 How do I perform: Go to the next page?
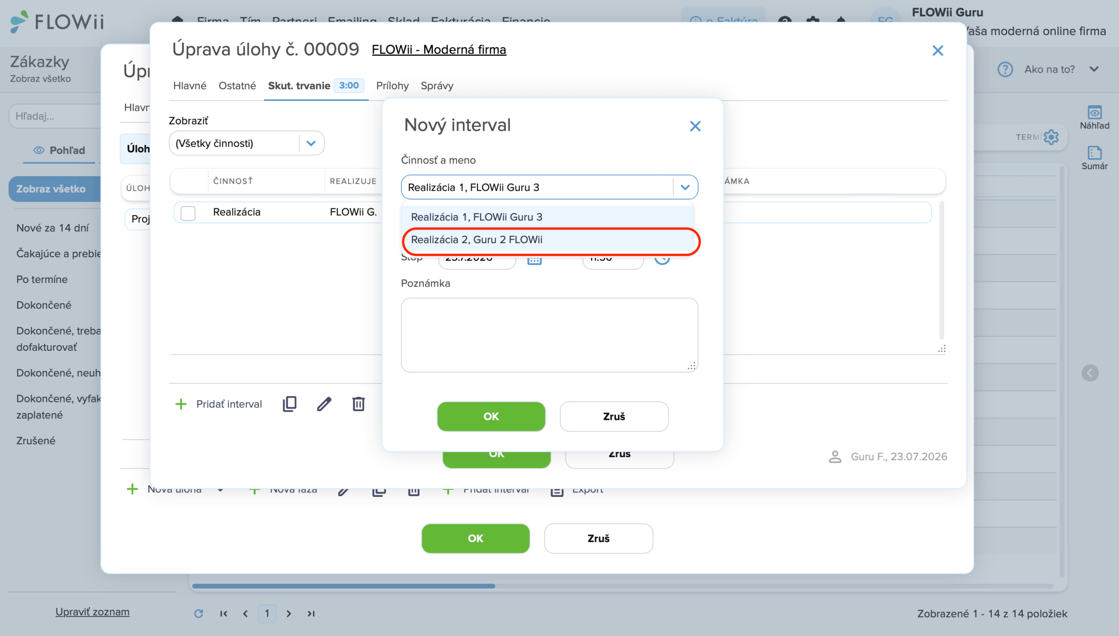(x=289, y=613)
